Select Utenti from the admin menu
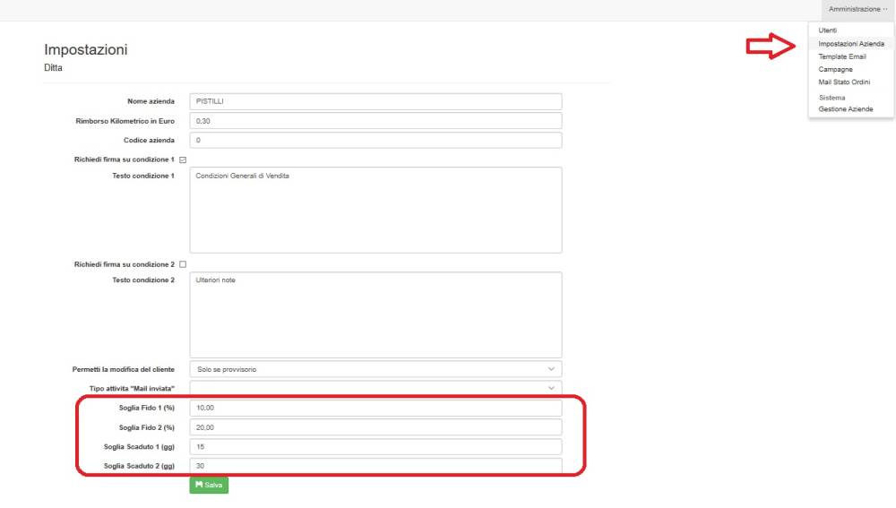The width and height of the screenshot is (896, 508). pos(827,30)
